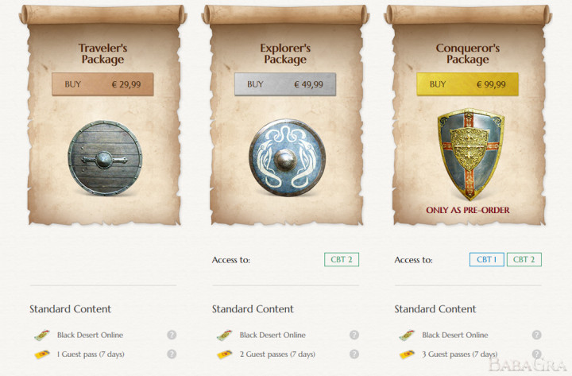Click '2 Guest passes (7 days)' text
The image size is (572, 376).
click(277, 354)
